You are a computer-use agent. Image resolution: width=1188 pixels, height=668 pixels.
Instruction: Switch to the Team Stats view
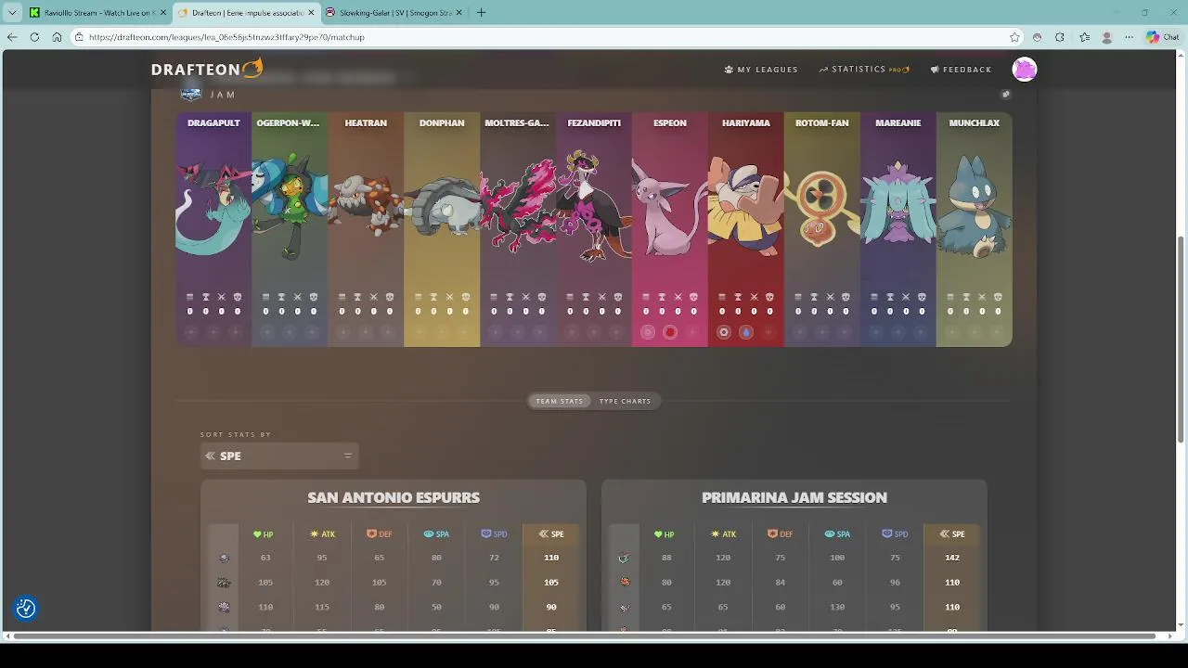coord(560,401)
